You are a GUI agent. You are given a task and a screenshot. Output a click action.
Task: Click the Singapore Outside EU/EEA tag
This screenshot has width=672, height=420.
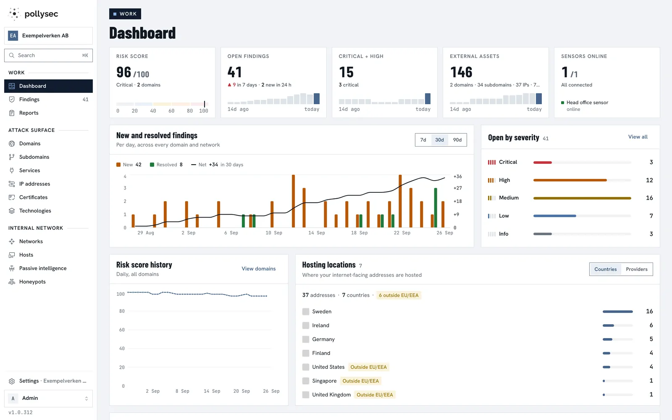(x=361, y=381)
